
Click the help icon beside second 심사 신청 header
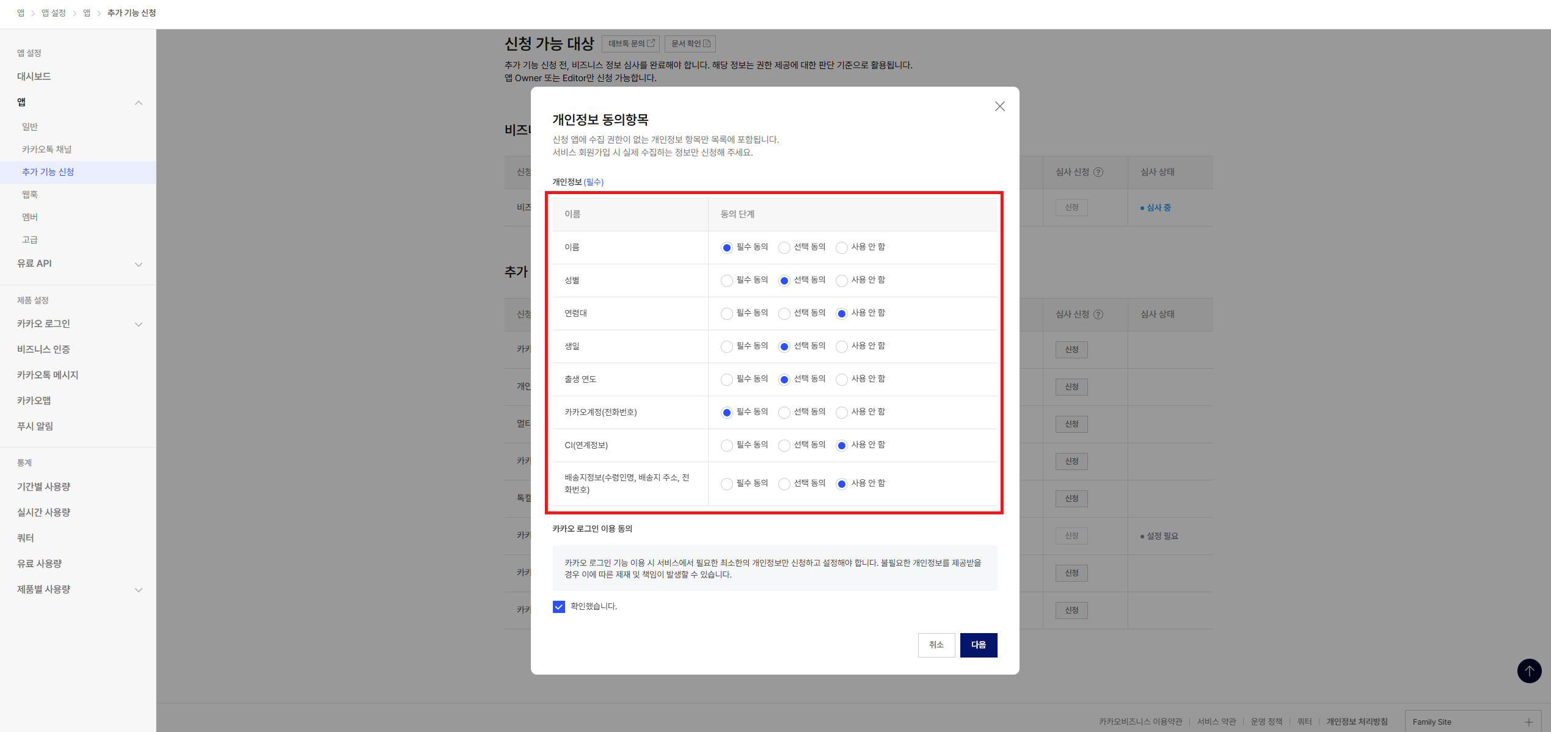pos(1098,314)
